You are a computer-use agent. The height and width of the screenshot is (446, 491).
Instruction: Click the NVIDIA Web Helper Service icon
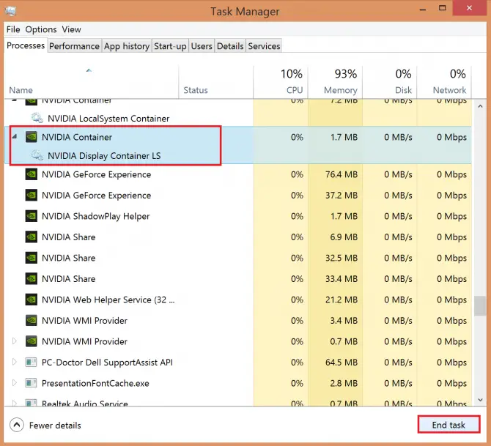32,300
